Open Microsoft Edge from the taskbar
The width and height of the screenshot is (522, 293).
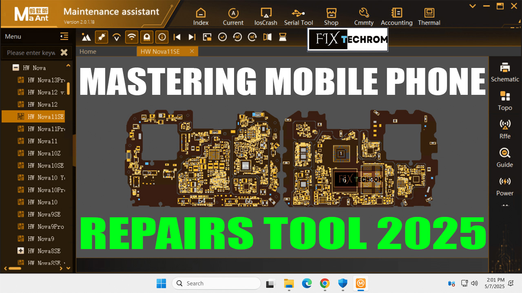307,283
